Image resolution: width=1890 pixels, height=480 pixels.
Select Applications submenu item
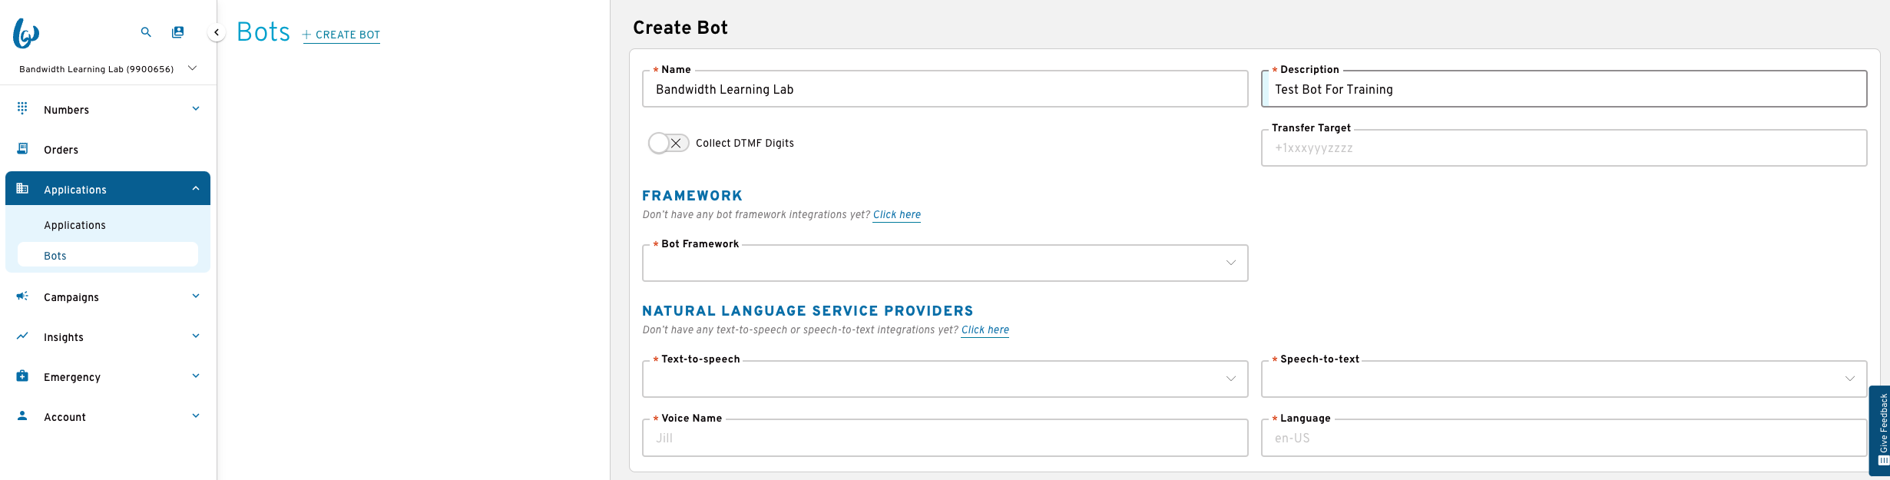108,225
